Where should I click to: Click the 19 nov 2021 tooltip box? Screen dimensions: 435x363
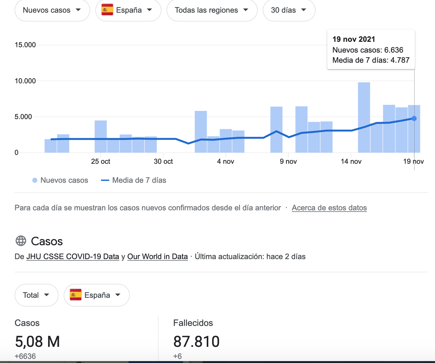(371, 49)
